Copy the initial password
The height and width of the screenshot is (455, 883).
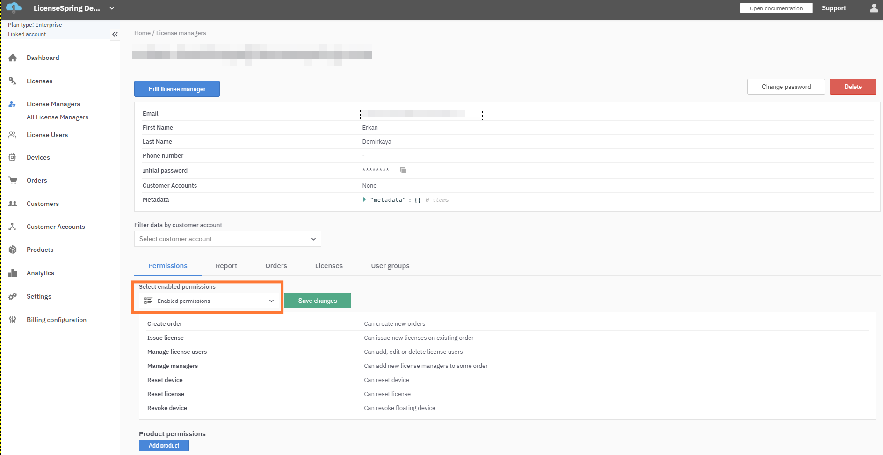pos(403,170)
